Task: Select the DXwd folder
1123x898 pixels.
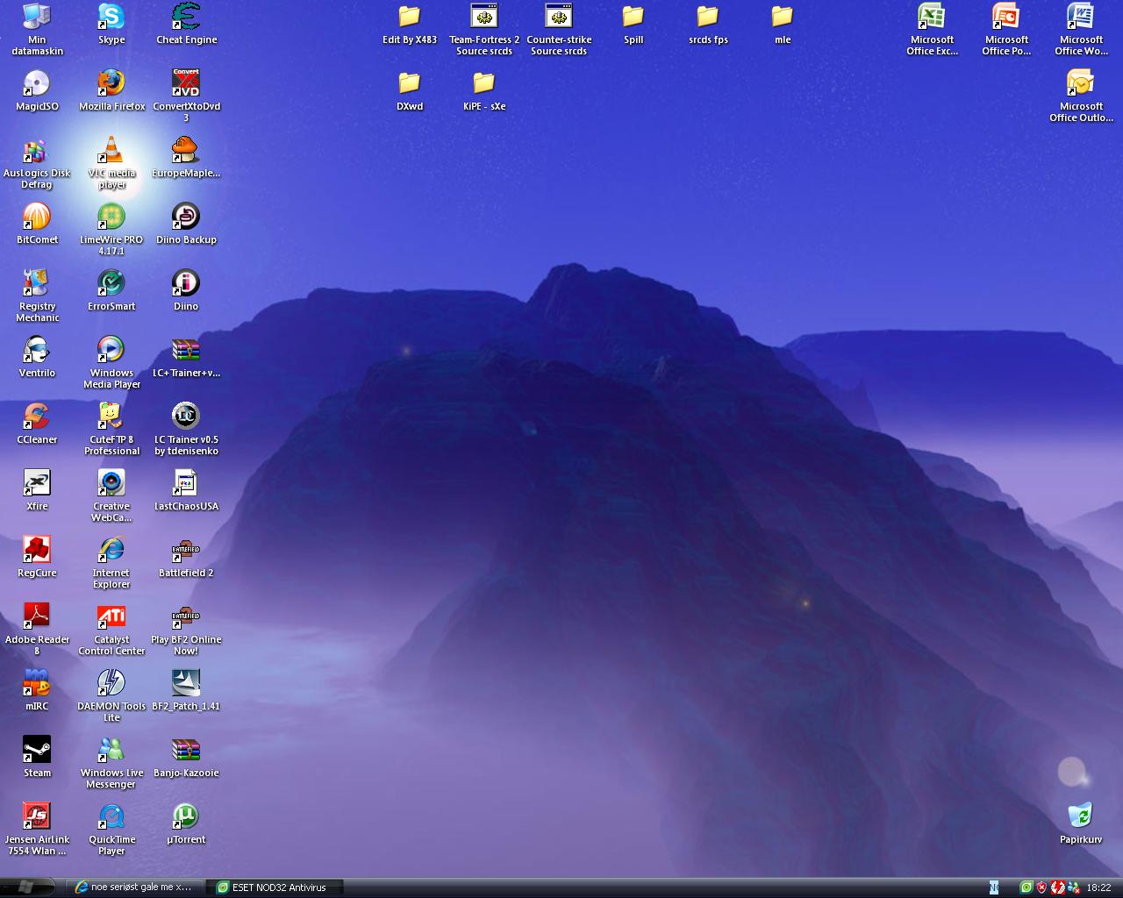Action: 410,90
